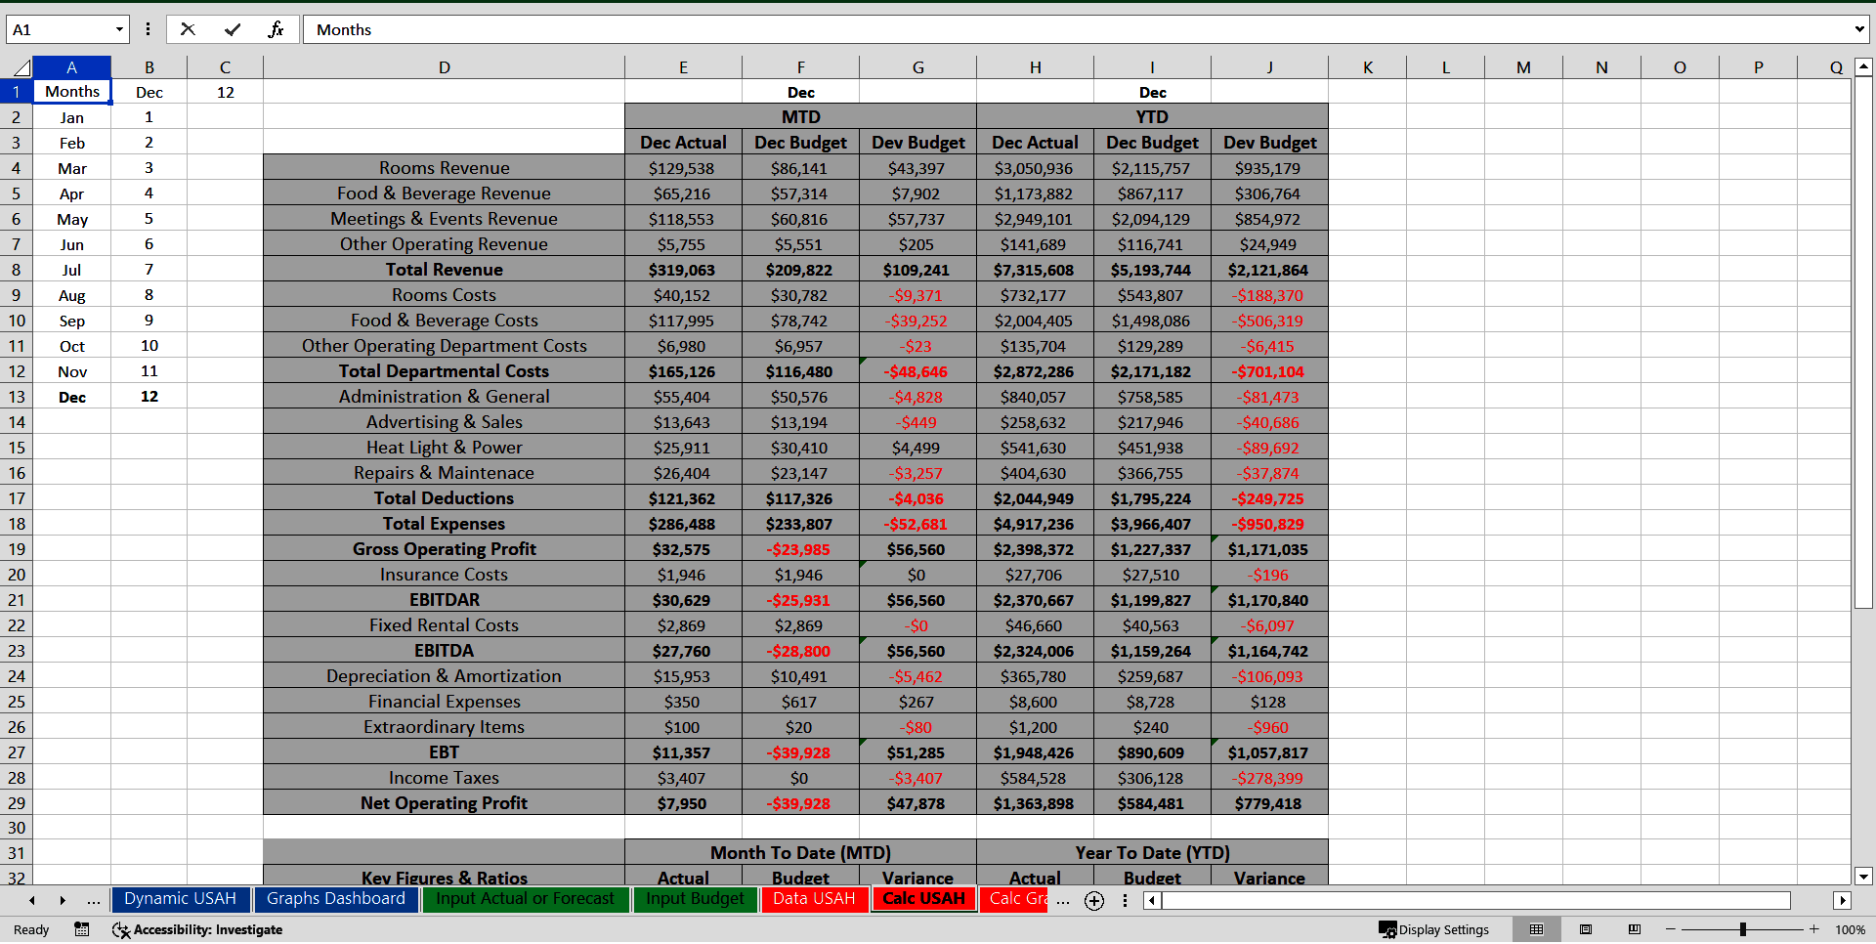Click the horizontal scrollbar track
1876x944 pixels.
[x=1476, y=900]
